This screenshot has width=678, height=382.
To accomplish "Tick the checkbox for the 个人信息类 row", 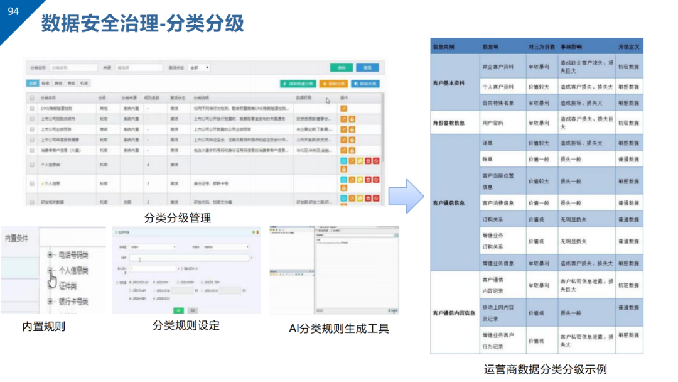I will pyautogui.click(x=32, y=165).
